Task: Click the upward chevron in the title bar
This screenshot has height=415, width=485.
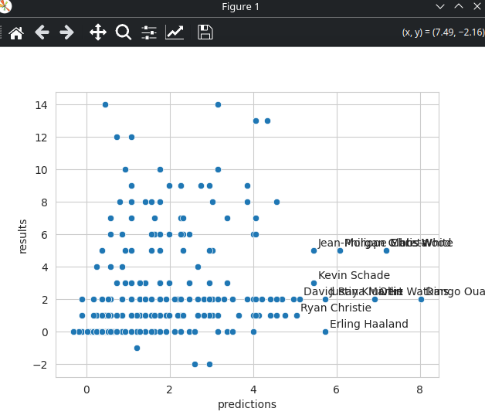Action: tap(458, 6)
